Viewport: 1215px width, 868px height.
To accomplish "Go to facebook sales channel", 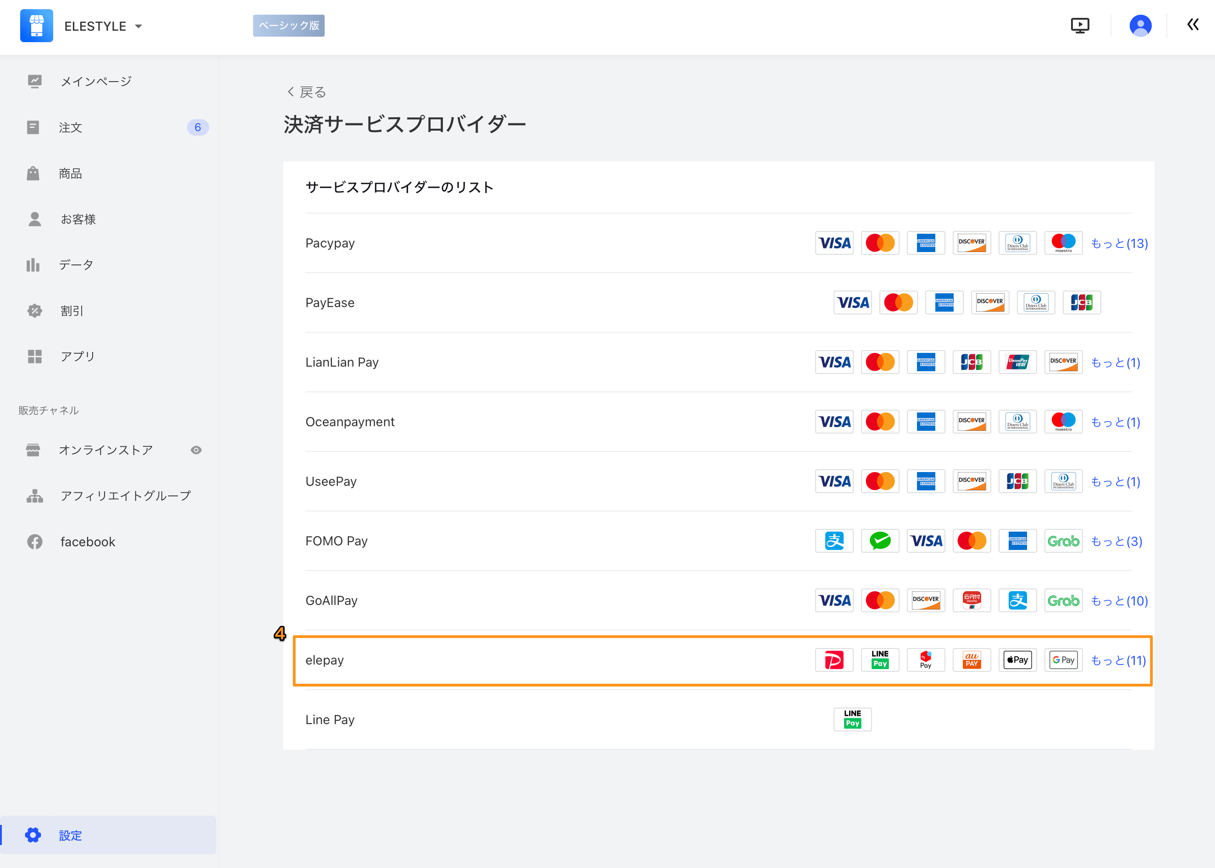I will pyautogui.click(x=88, y=541).
